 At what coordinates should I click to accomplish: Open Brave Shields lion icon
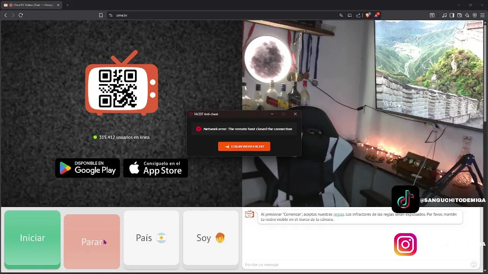[368, 15]
